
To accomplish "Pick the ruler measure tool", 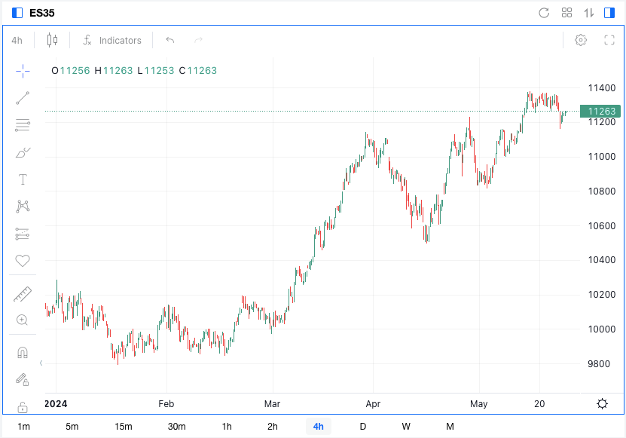I will tap(23, 294).
